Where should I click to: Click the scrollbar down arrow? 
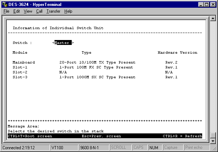point(212,141)
